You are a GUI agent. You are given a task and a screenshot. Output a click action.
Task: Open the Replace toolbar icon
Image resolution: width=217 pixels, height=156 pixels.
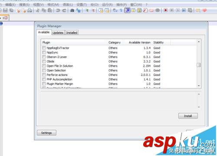[78, 10]
